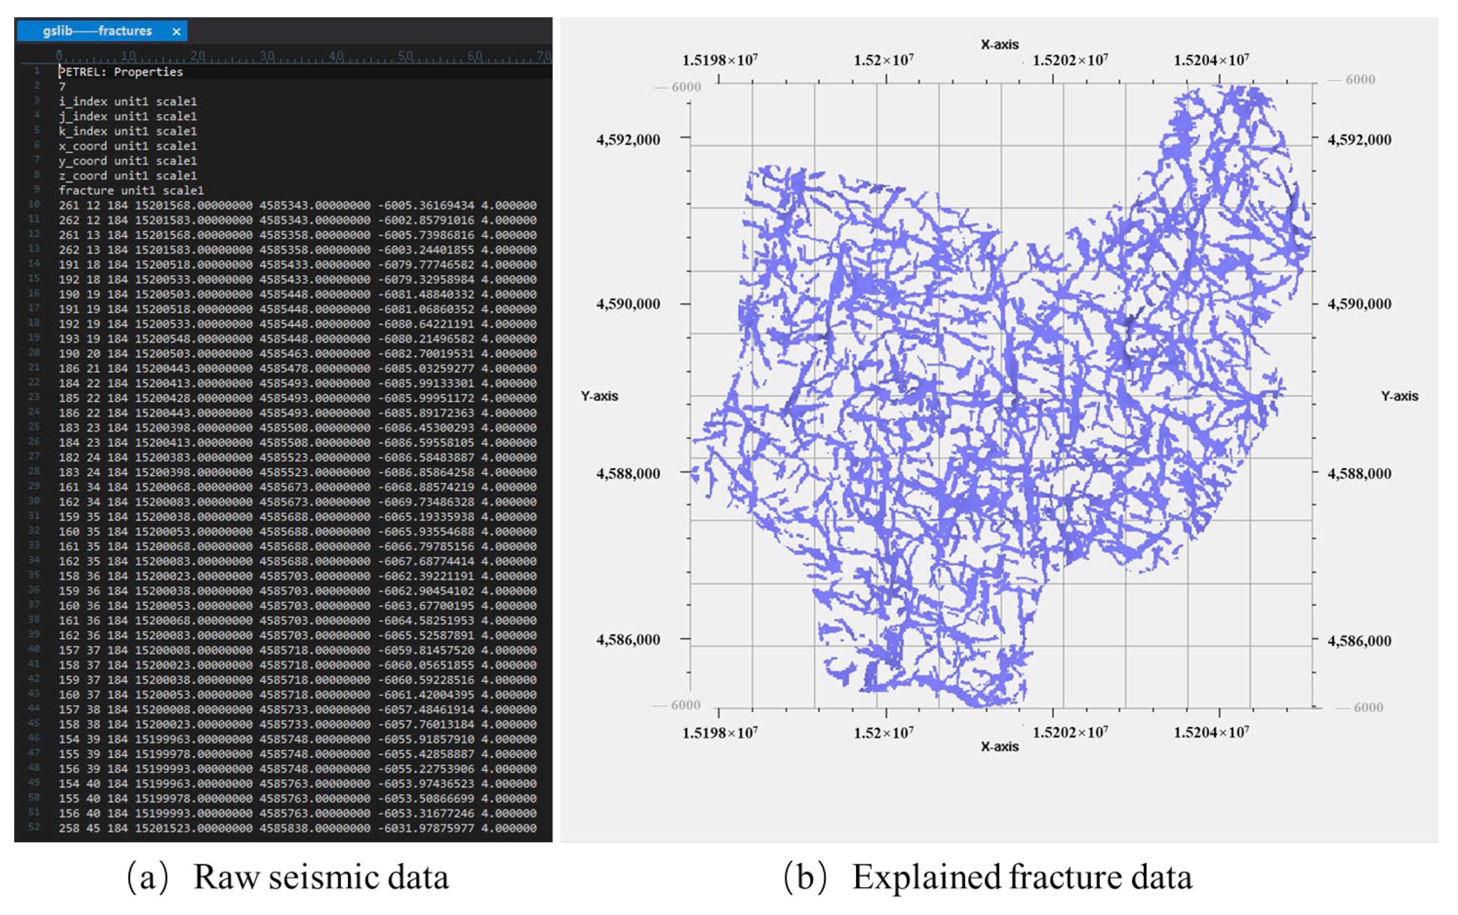Viewport: 1458px width, 915px height.
Task: Click the column ruler at mark 40
Action: pos(336,56)
